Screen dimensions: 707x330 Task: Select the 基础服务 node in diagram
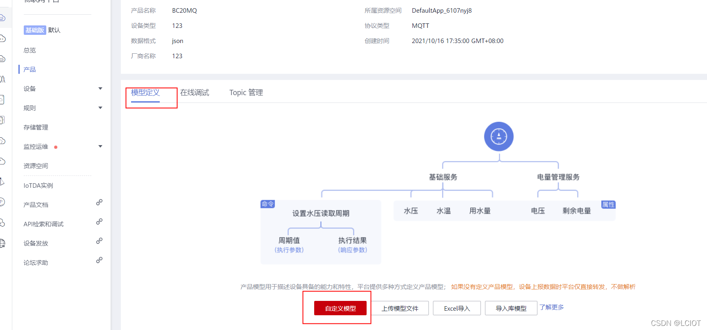[x=443, y=177]
